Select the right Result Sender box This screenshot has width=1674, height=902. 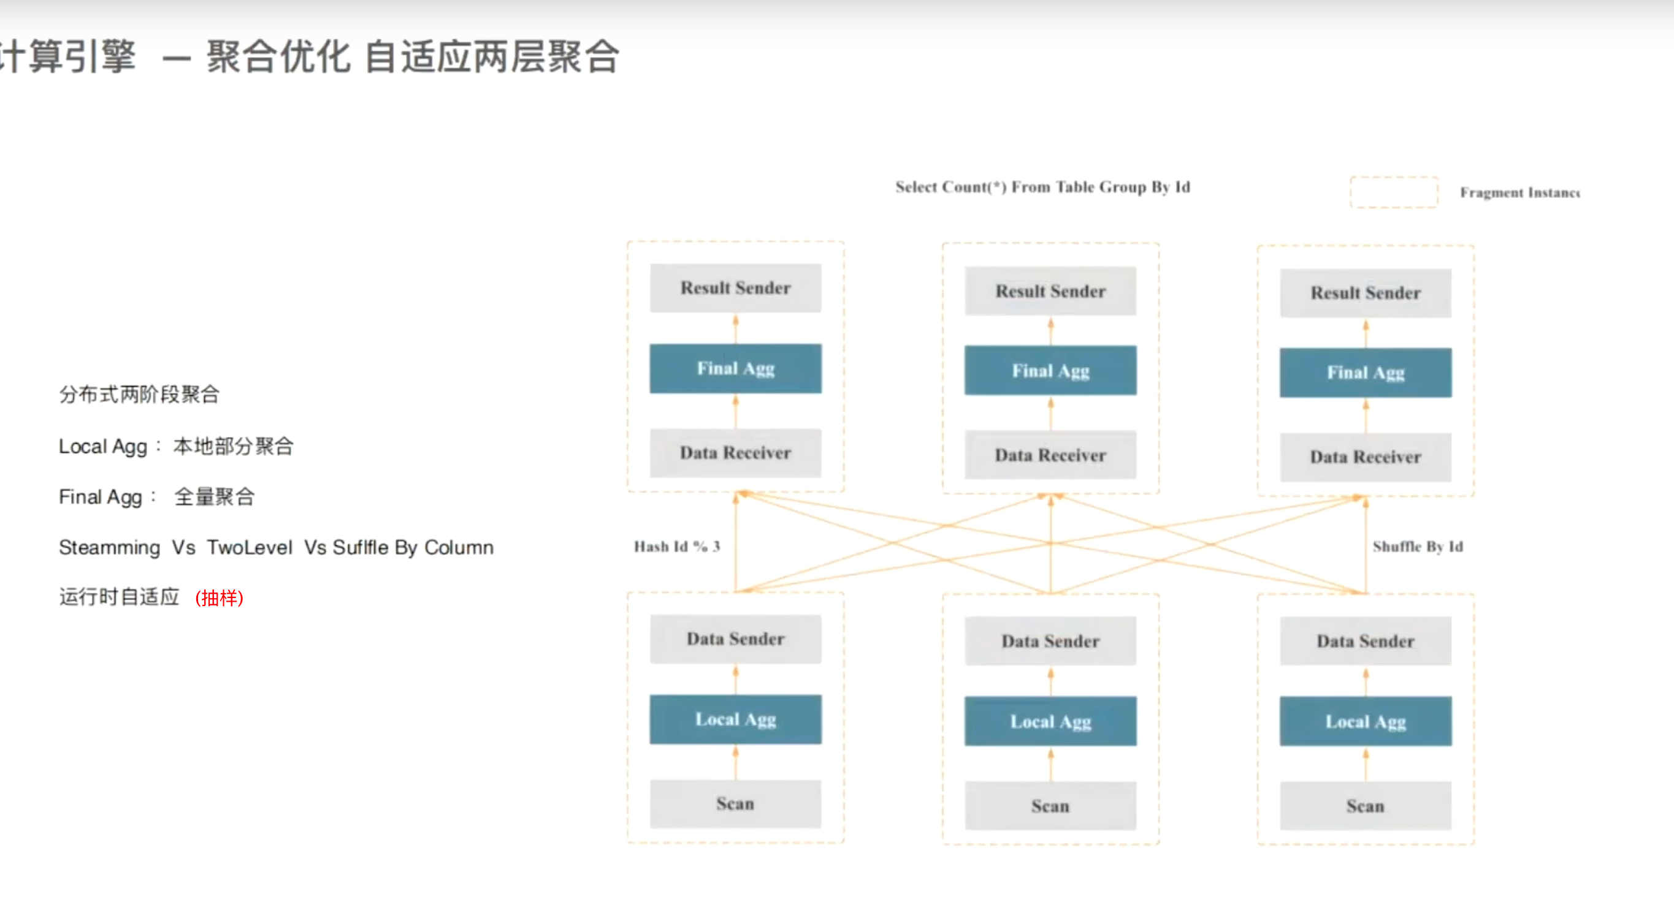(x=1365, y=293)
